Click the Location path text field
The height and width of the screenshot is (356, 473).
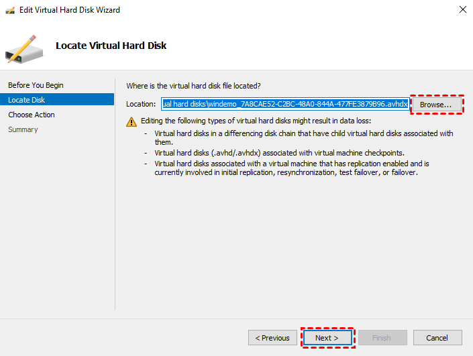coord(284,104)
